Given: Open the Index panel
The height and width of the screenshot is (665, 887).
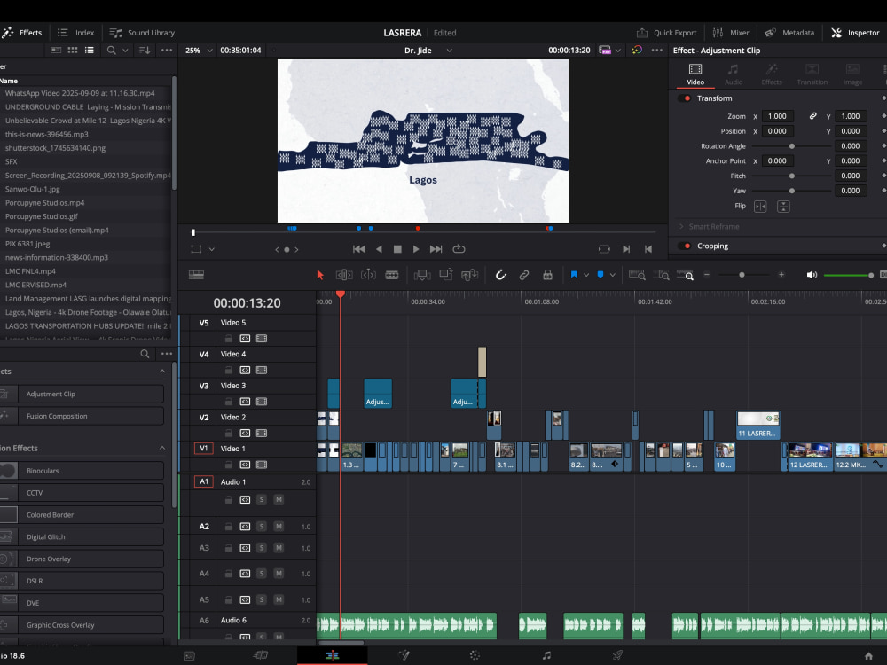Looking at the screenshot, I should [76, 33].
